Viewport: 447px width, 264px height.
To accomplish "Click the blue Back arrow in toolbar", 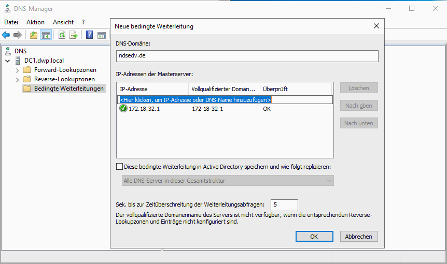I will (x=6, y=35).
